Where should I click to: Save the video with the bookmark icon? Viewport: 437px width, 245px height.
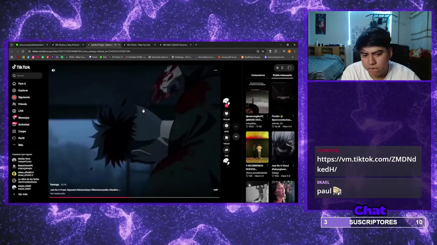click(x=226, y=138)
